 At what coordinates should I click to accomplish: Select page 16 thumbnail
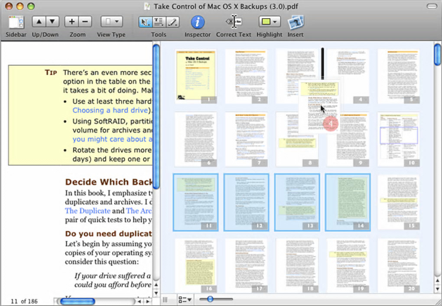pyautogui.click(x=195, y=265)
